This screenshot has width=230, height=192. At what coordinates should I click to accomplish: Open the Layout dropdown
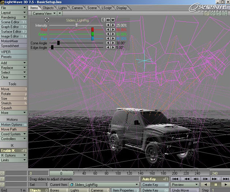[14, 13]
